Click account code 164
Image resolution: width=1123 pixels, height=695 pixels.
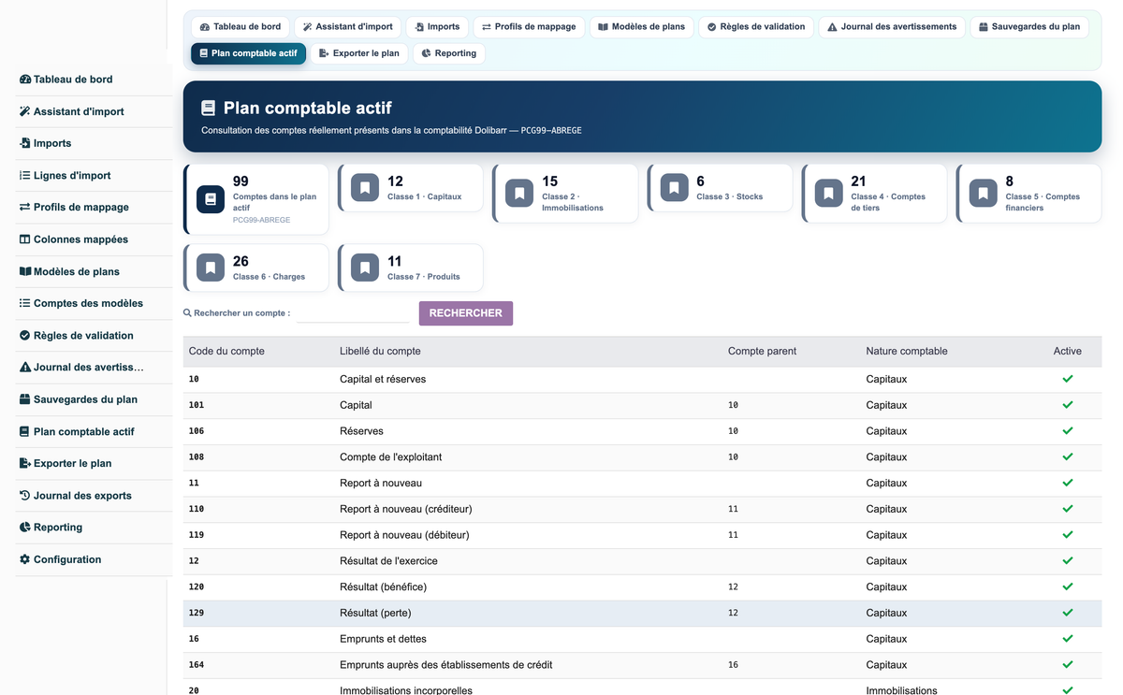[x=197, y=665]
